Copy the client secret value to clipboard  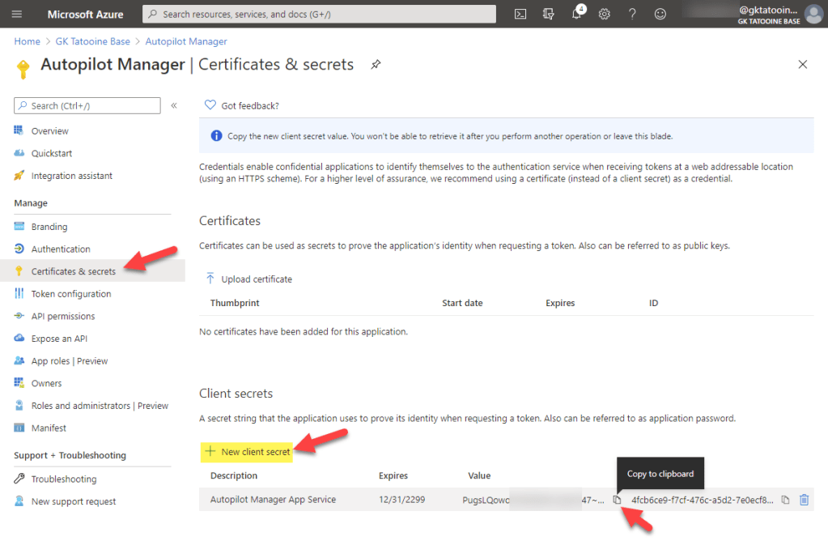pos(618,501)
